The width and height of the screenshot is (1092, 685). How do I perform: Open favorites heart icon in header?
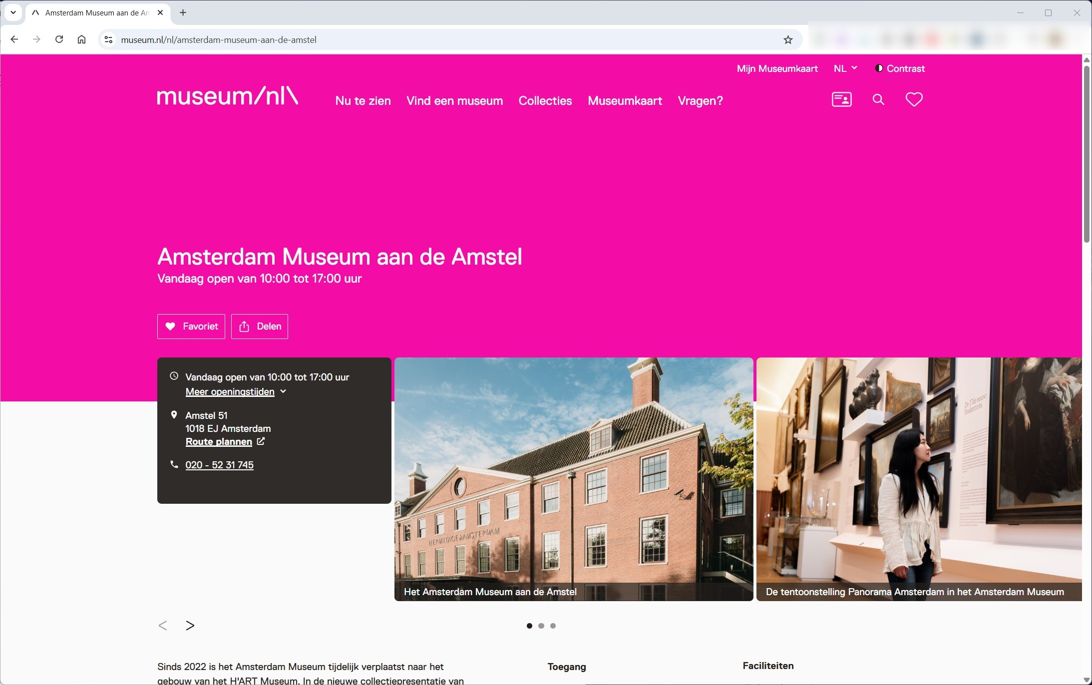(914, 99)
